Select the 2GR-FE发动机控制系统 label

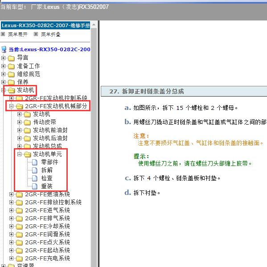(56, 98)
